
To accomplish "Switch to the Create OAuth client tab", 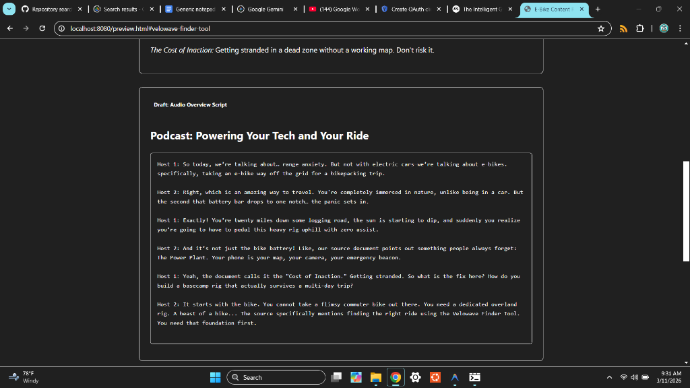I will pos(408,9).
